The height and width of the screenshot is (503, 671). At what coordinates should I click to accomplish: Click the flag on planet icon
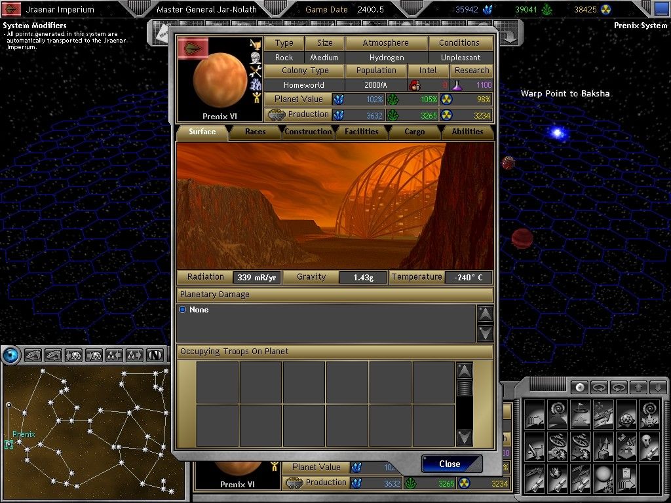point(581,415)
